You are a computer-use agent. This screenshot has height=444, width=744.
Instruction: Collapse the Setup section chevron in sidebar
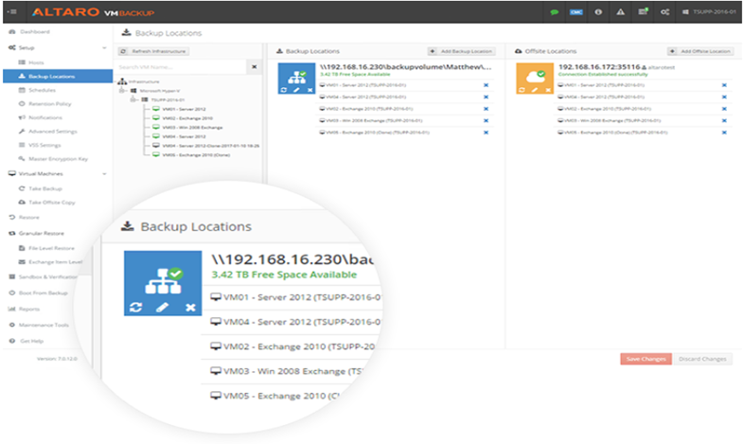(x=104, y=48)
